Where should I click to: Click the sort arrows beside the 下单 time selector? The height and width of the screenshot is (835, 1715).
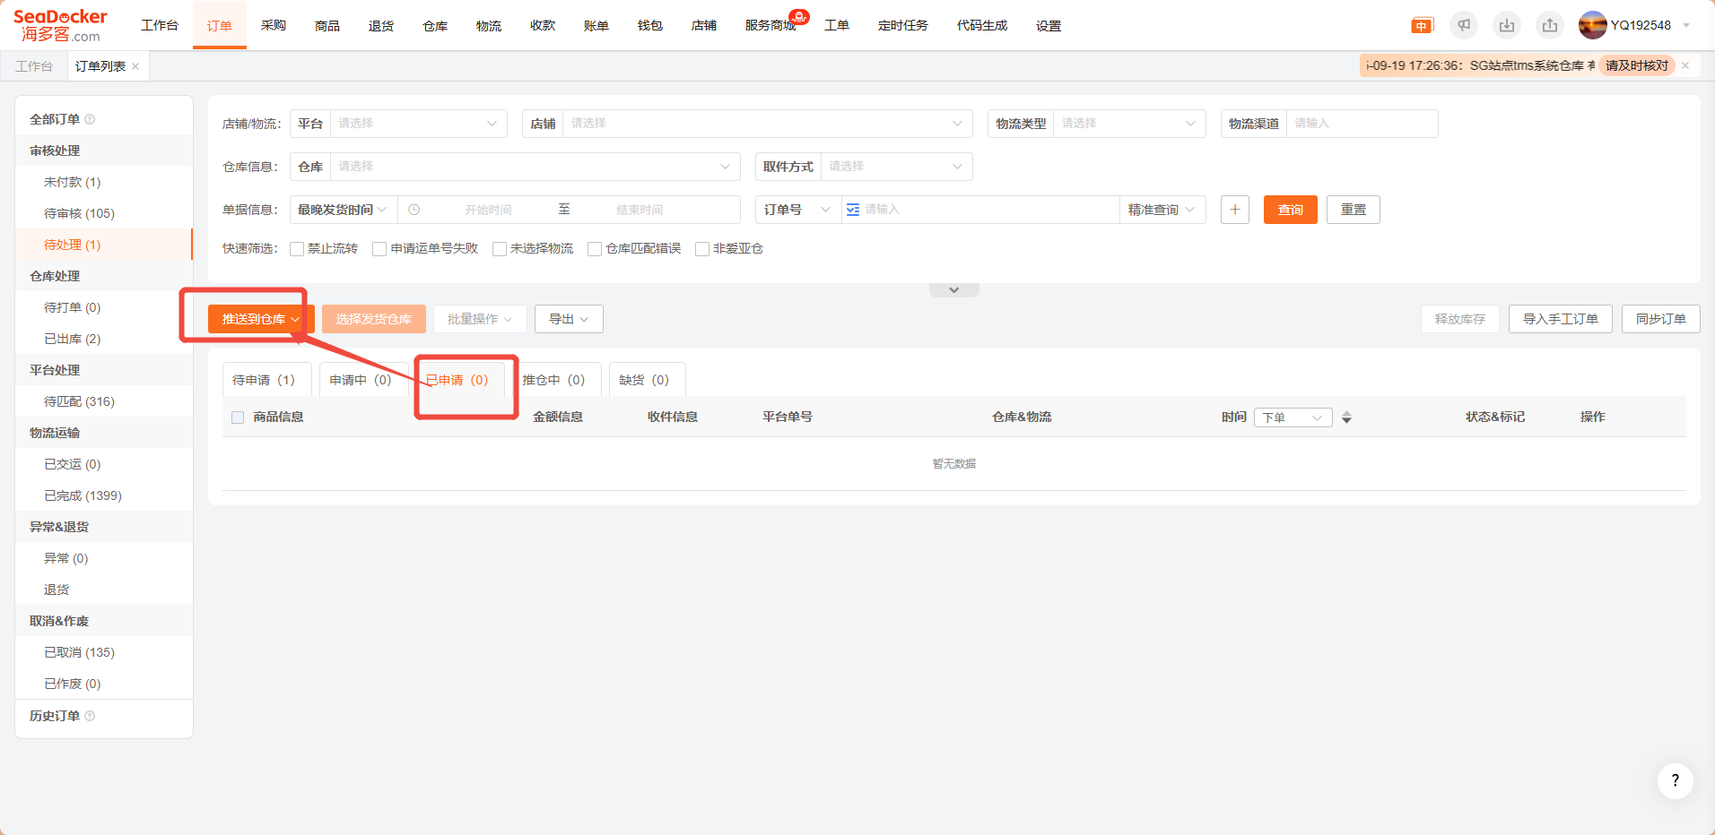(x=1346, y=417)
